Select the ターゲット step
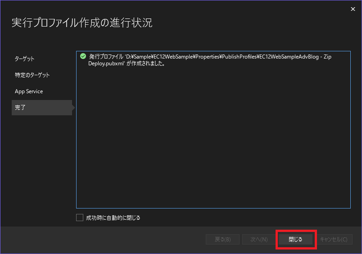This screenshot has height=254, width=362. 25,59
